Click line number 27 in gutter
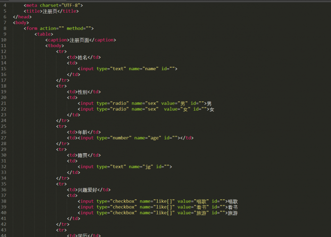The image size is (331, 237). point(4,138)
